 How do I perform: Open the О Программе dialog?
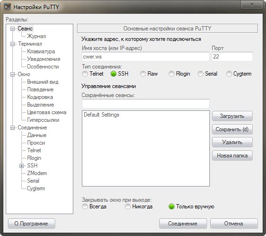point(31,224)
